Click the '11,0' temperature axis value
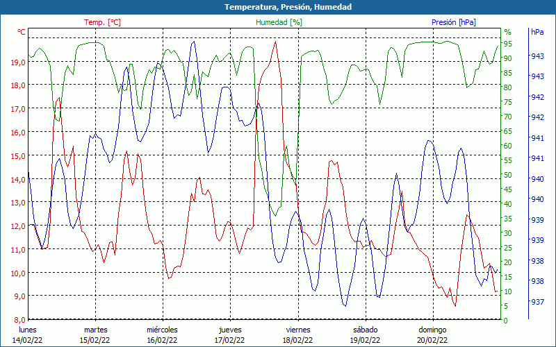556x347 pixels. coord(19,250)
